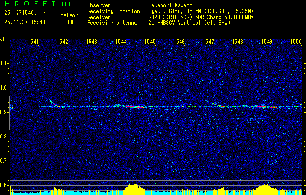Click the 1544 time marker
The height and width of the screenshot is (195, 306).
(121, 41)
